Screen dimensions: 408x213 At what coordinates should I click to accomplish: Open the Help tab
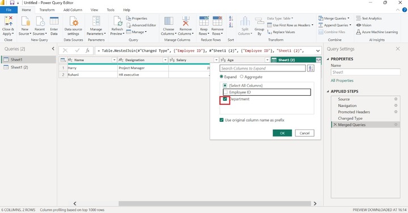[x=127, y=10]
